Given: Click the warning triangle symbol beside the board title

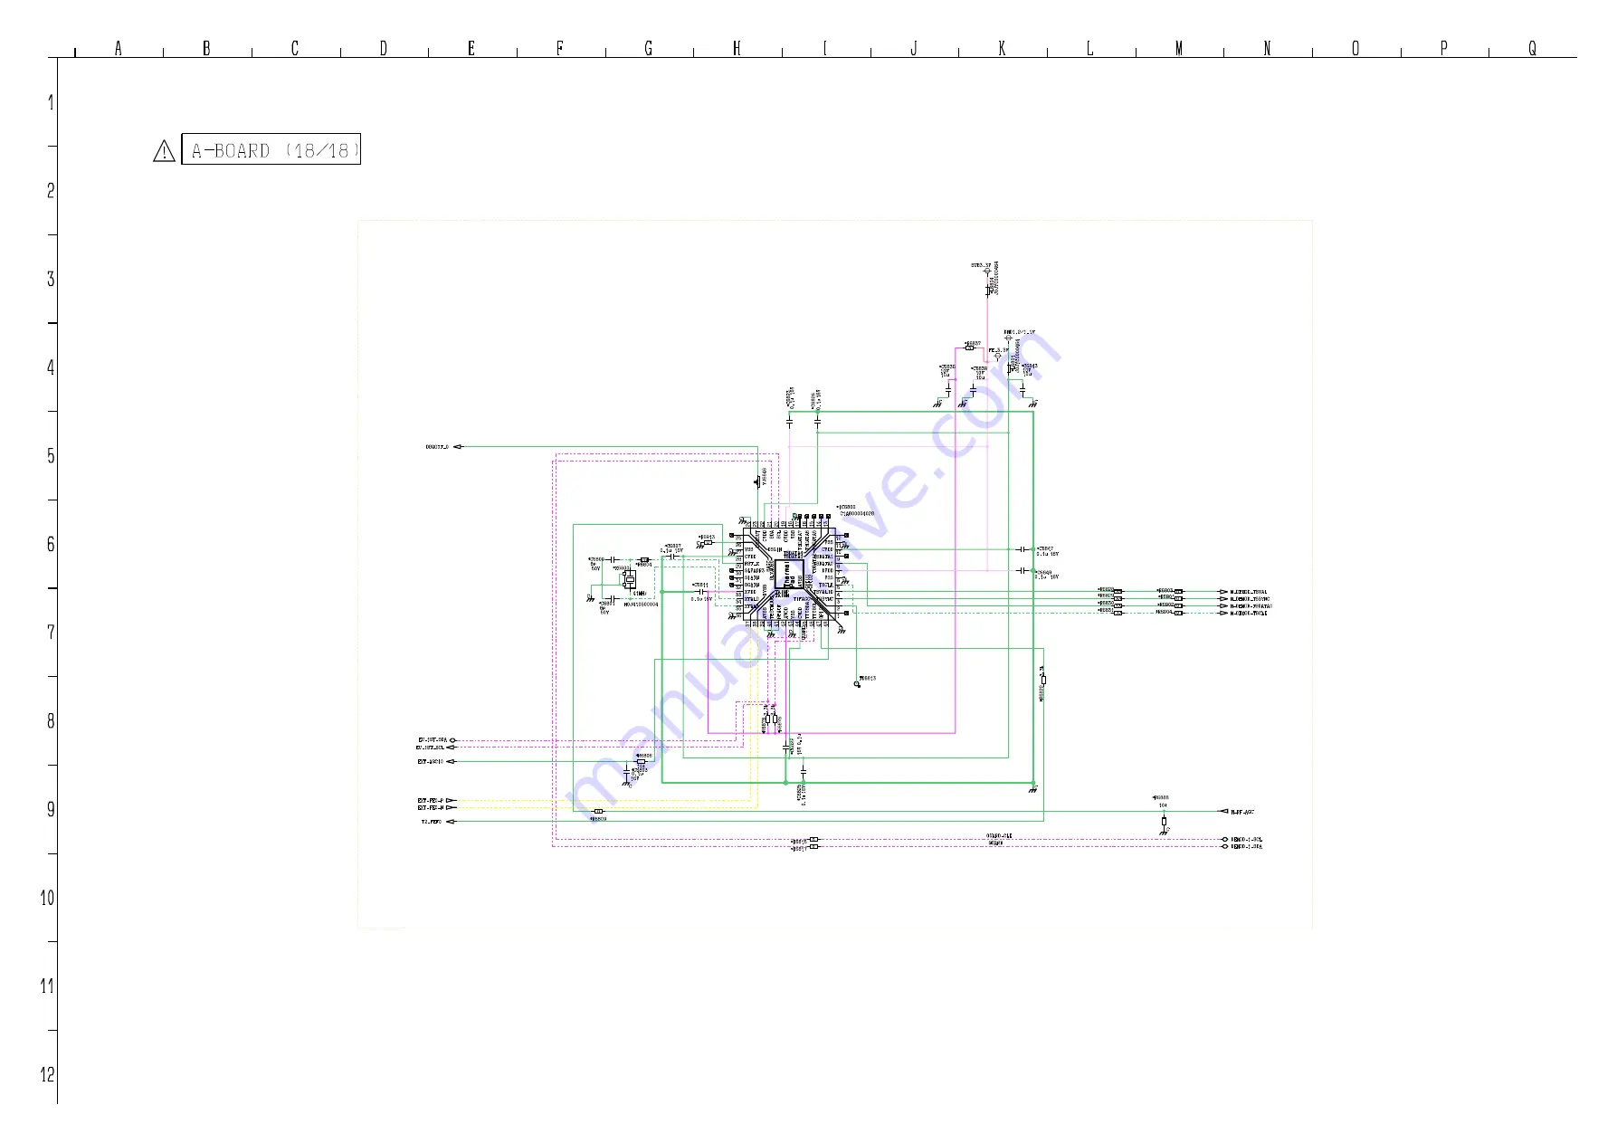Looking at the screenshot, I should 164,151.
